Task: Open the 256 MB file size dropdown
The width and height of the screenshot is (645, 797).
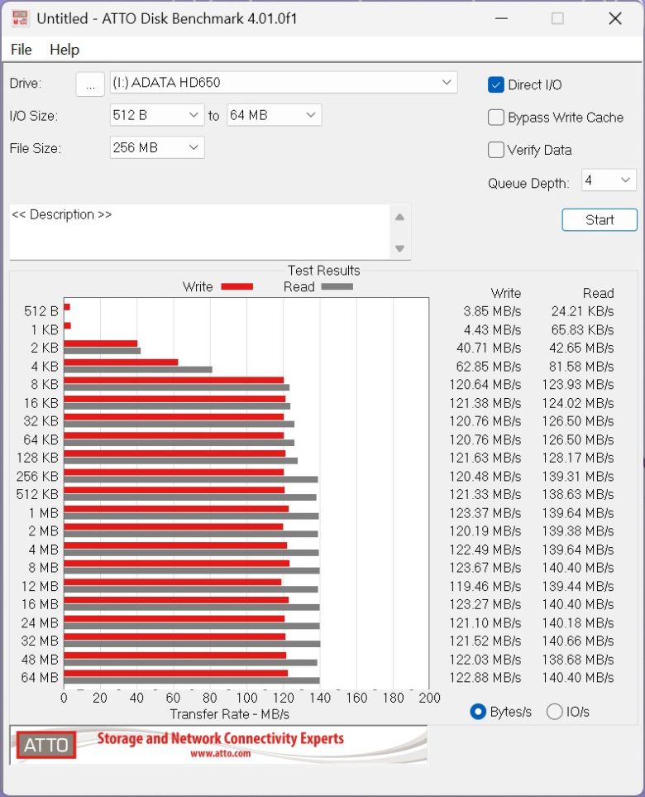Action: (x=157, y=148)
